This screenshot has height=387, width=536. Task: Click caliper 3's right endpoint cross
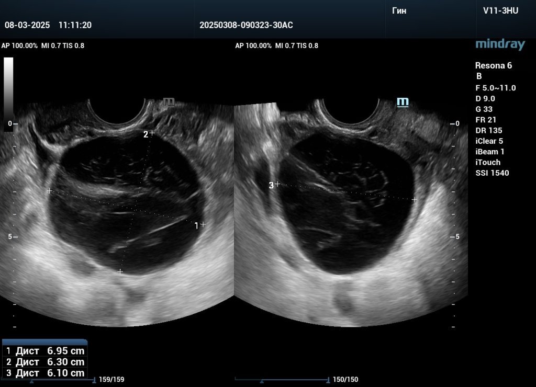pyautogui.click(x=415, y=199)
